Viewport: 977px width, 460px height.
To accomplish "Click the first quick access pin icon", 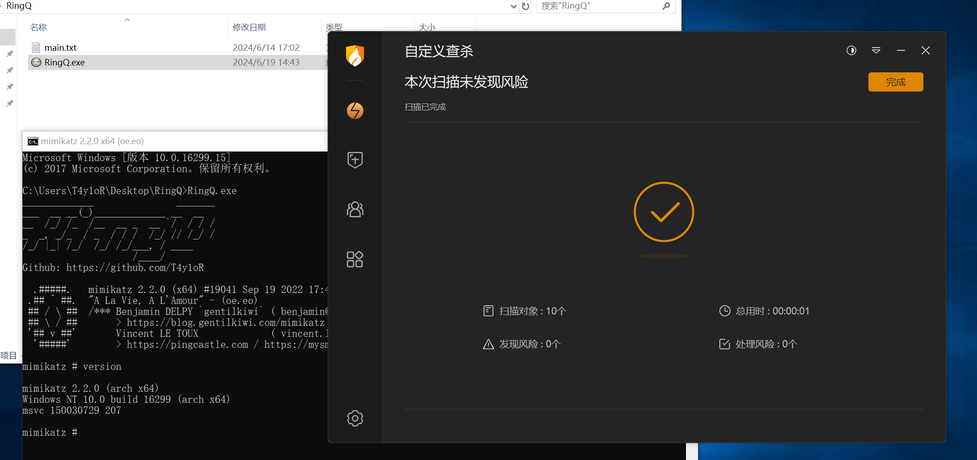I will tap(10, 54).
